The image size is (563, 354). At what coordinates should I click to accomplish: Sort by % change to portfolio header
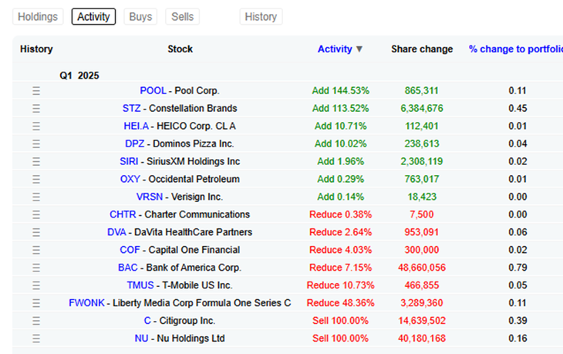514,49
